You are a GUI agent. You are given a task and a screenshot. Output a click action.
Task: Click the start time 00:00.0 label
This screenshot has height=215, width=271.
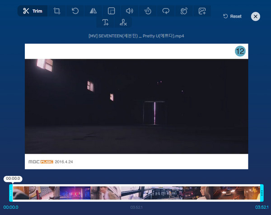pos(11,207)
